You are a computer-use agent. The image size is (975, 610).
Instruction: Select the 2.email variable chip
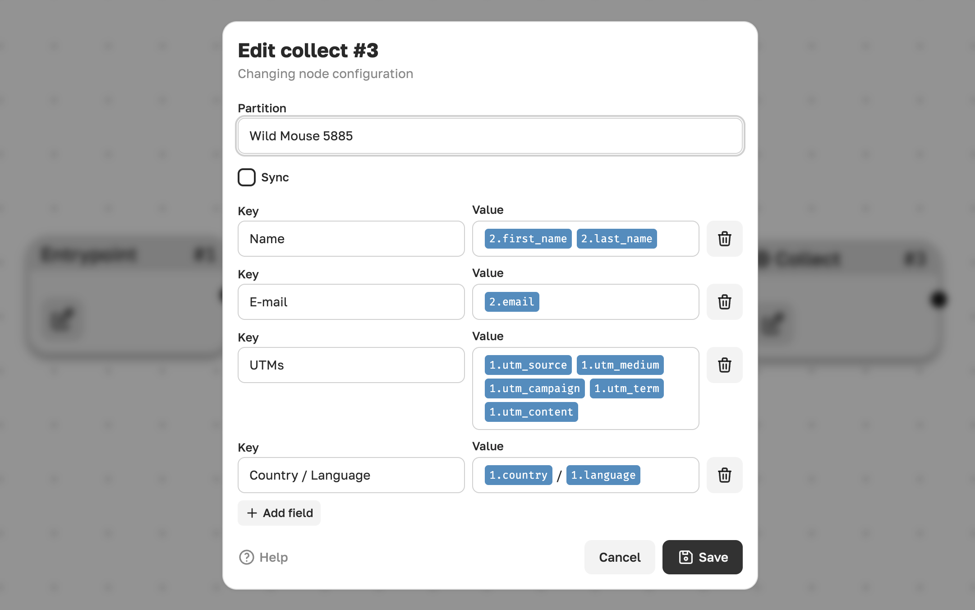512,302
